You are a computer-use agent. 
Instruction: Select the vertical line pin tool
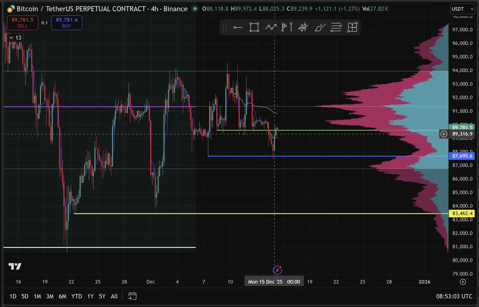tap(291, 28)
